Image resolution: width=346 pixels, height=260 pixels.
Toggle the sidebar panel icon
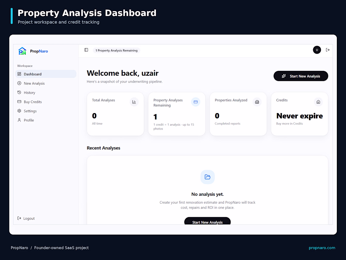[86, 50]
